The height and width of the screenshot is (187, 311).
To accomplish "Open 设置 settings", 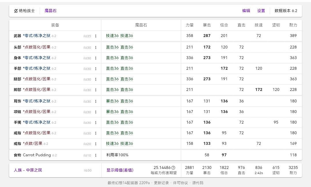I will pyautogui.click(x=261, y=11).
